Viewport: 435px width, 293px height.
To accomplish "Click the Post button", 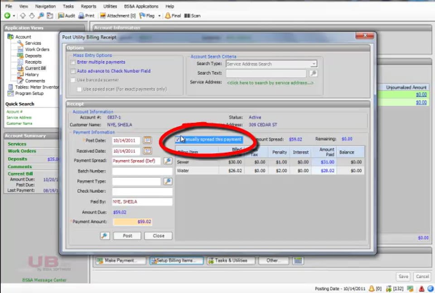I will pos(127,236).
